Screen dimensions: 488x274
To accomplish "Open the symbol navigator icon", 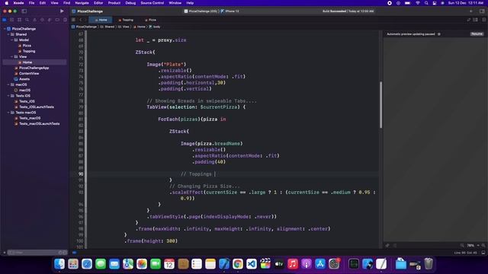I will [x=19, y=20].
